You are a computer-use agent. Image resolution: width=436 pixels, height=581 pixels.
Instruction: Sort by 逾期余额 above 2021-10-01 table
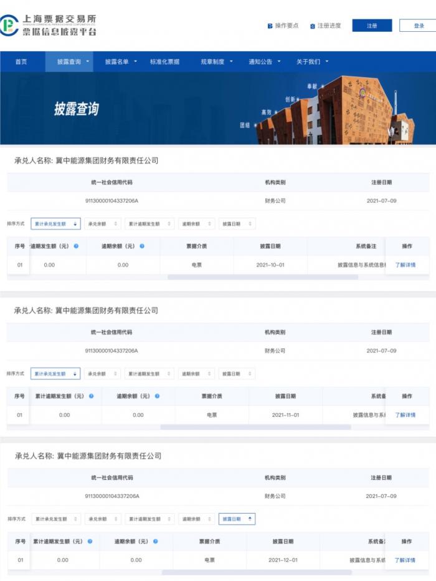[x=196, y=224]
